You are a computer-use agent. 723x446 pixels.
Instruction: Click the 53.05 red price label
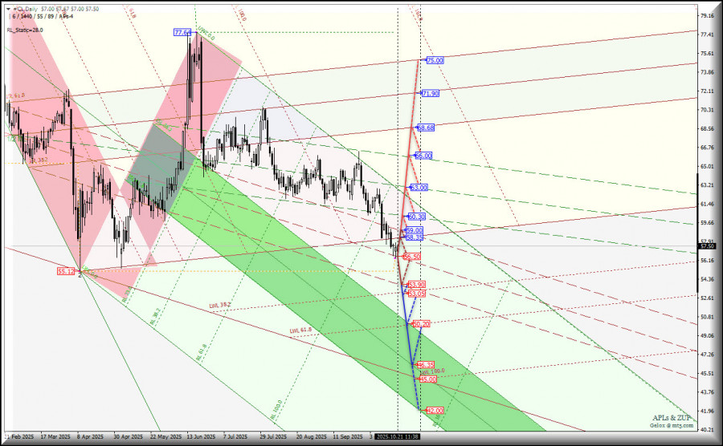pos(416,294)
